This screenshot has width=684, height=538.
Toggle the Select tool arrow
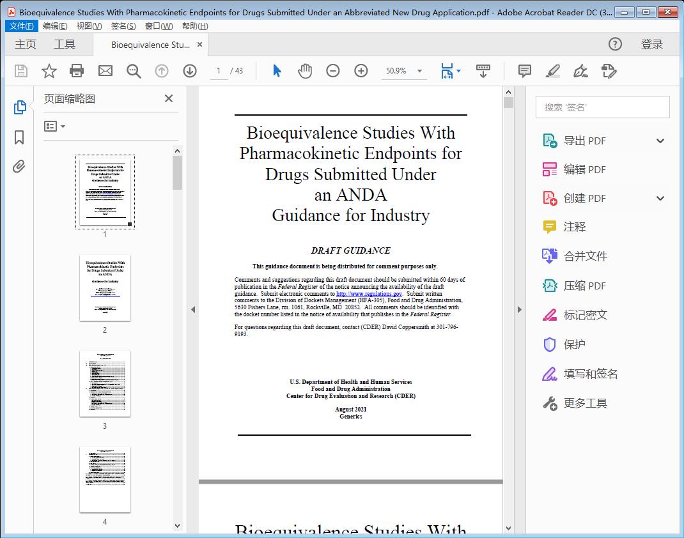(x=277, y=71)
